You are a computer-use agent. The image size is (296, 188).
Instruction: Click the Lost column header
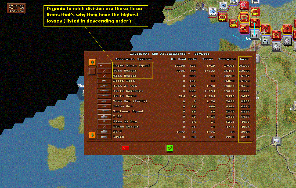point(244,59)
